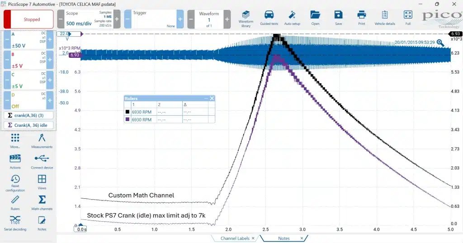
Task: Run Auto setup
Action: (292, 18)
